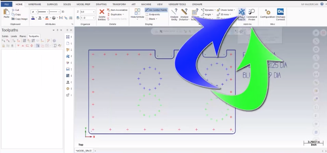Click the Onshape Connect icon

280,14
